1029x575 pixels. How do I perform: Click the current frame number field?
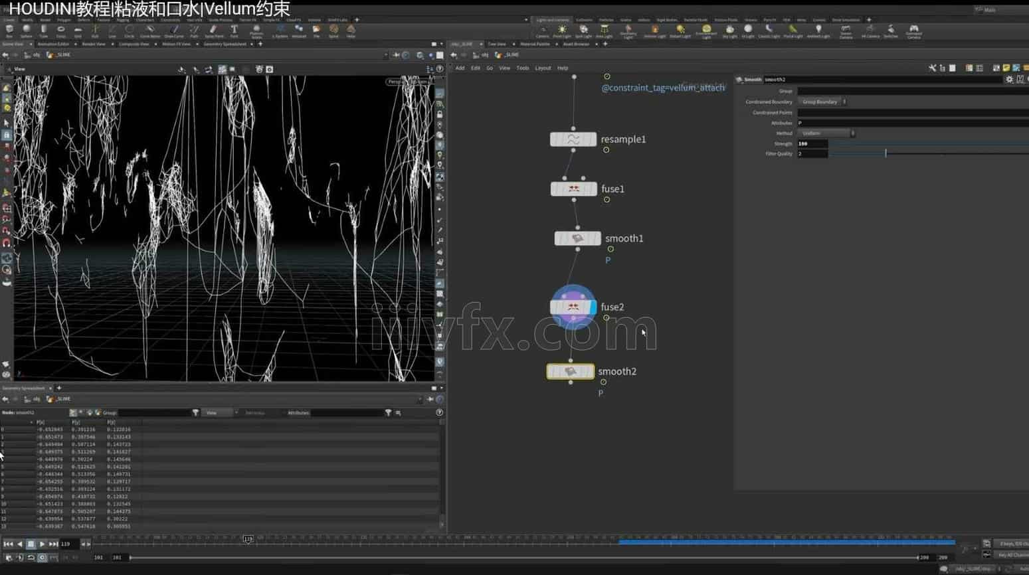(x=69, y=544)
